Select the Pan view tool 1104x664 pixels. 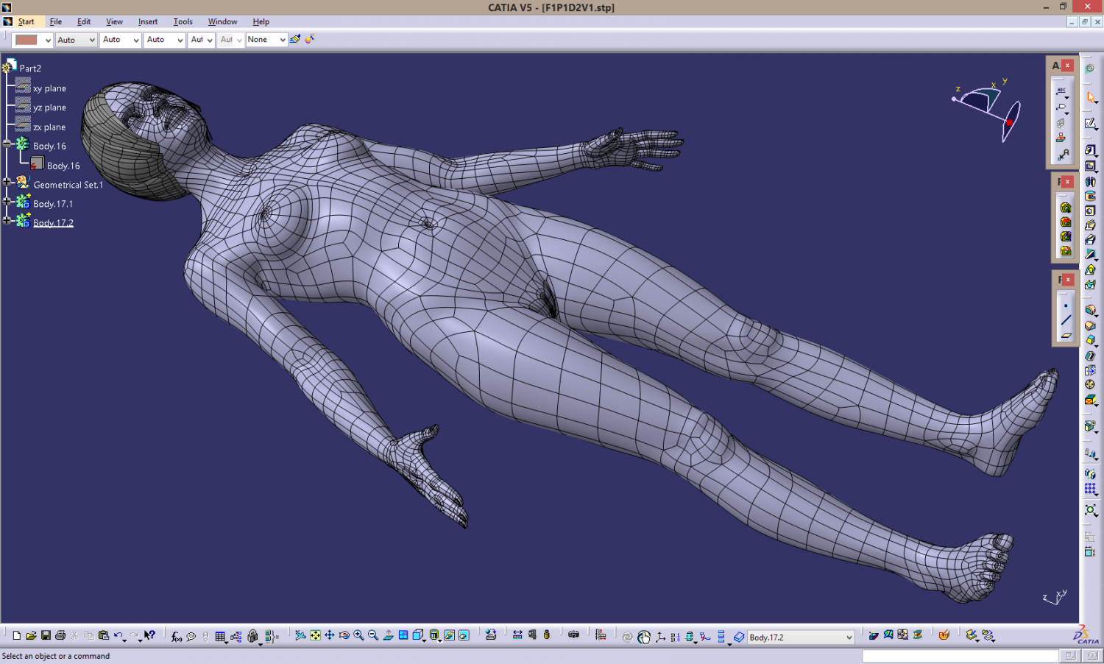[x=330, y=635]
